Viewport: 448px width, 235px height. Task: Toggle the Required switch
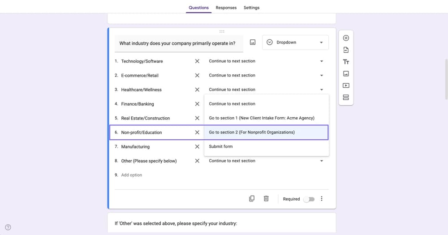pos(309,199)
